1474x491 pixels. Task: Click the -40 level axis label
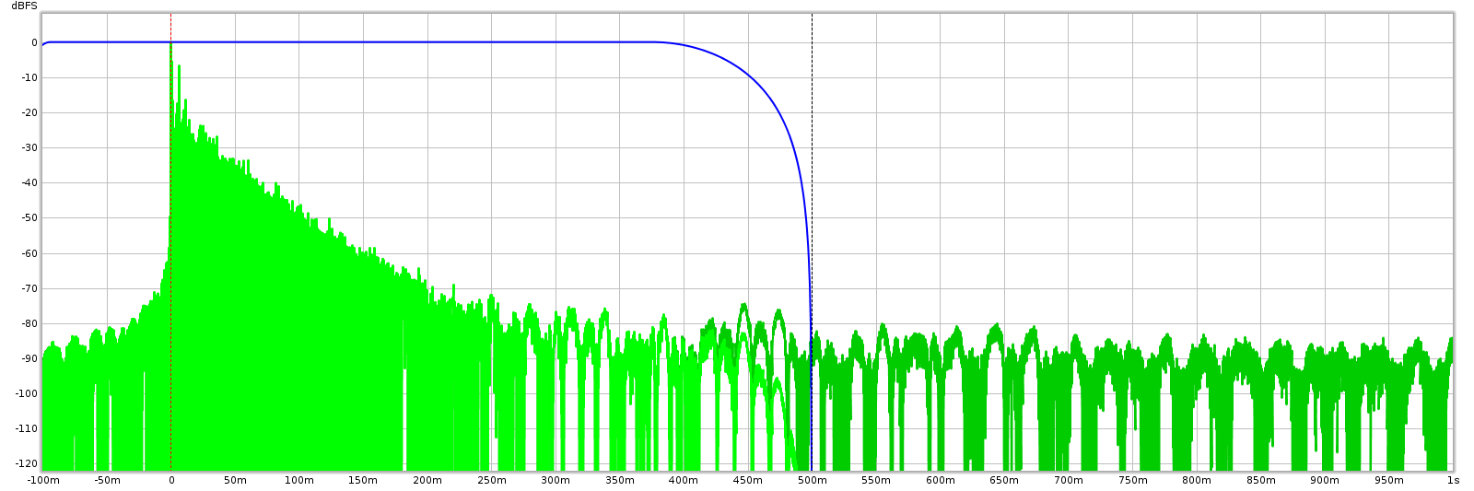pos(29,182)
